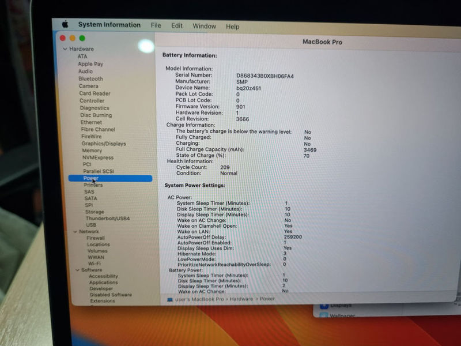Open the File menu
Image resolution: width=461 pixels, height=346 pixels.
point(156,25)
